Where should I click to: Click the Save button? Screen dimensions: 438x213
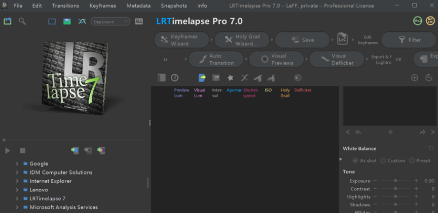(x=302, y=40)
